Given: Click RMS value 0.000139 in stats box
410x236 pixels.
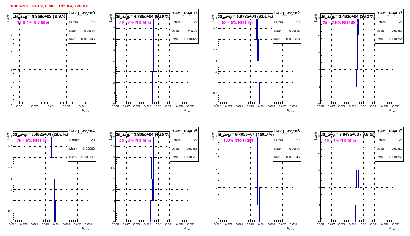Looking at the screenshot, I should pos(89,157).
